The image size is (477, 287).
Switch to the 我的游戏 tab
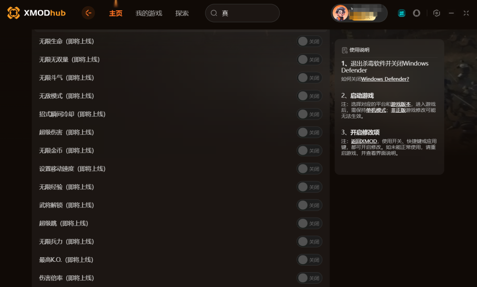pos(149,13)
